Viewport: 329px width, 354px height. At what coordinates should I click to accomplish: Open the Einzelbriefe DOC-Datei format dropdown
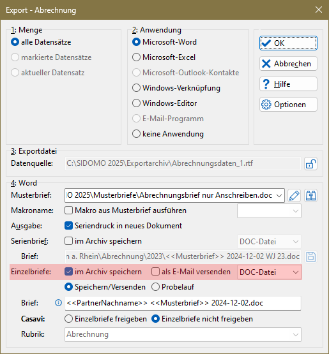269,272
